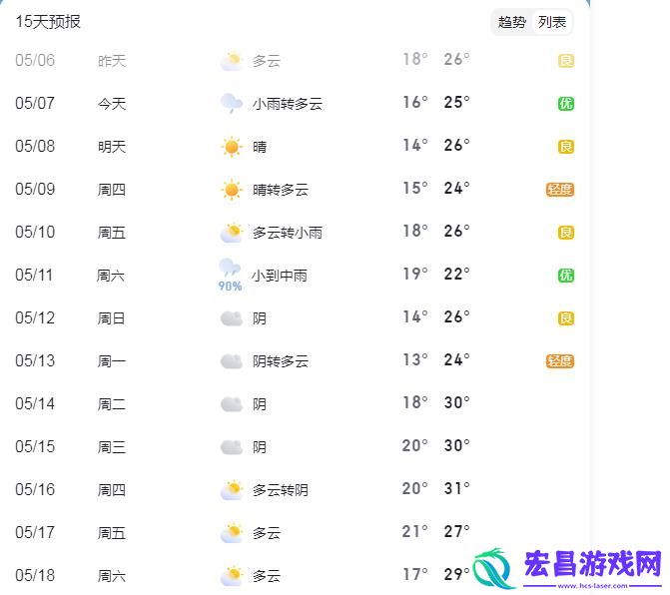
Task: Select the 05/09 date text
Action: 35,189
